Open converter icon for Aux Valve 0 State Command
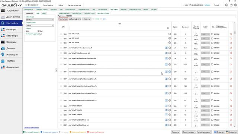238x134 pixels. (166, 53)
